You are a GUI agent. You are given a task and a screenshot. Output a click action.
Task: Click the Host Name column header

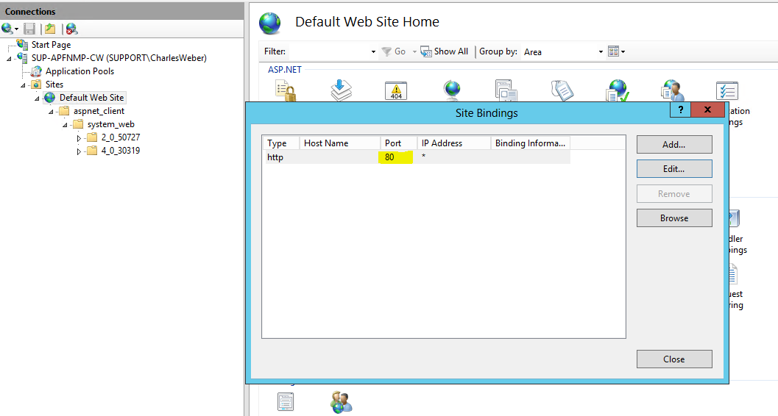(340, 143)
